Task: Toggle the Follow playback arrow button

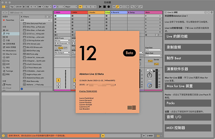Action: (x=80, y=7)
